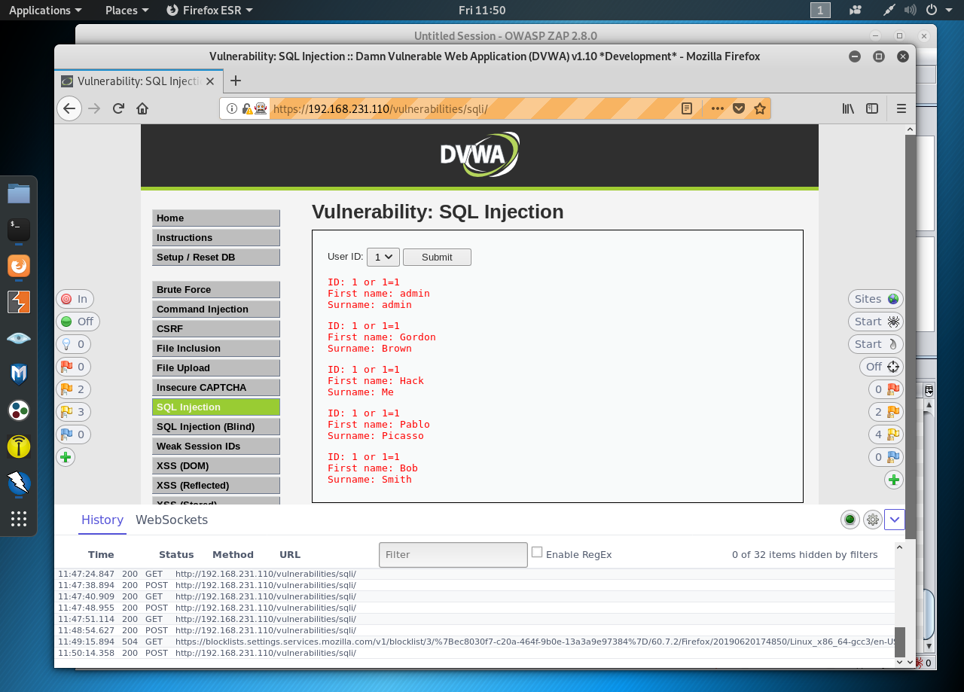964x692 pixels.
Task: Open the clock showing Fri 11:50
Action: click(x=482, y=10)
